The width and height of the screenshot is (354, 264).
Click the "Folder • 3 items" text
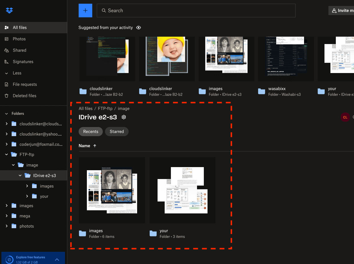tap(172, 236)
